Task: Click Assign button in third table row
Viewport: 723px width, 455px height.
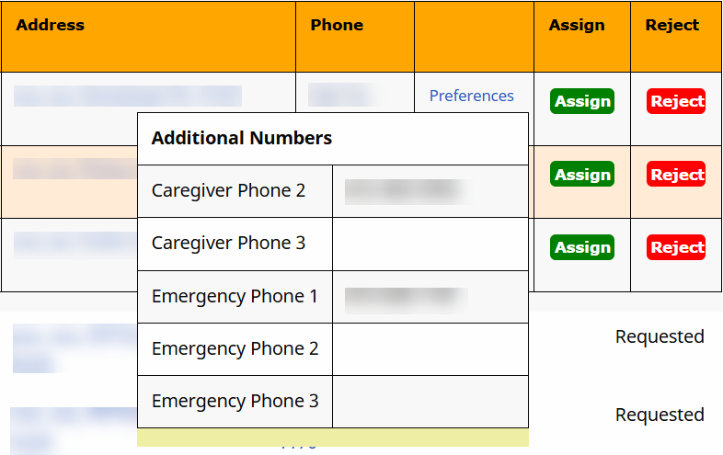Action: [x=582, y=247]
